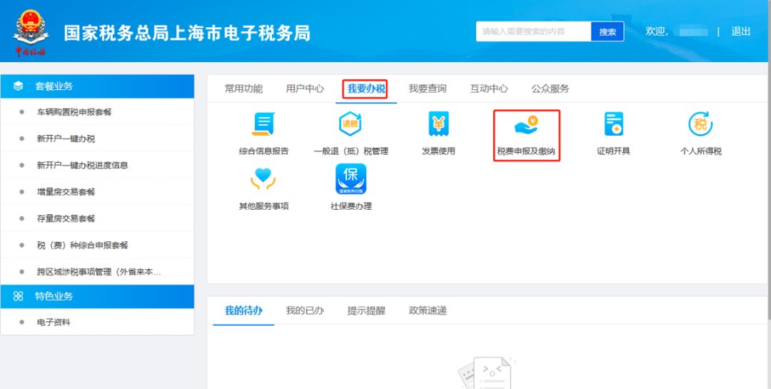Click the 发票使用 invoice icon
This screenshot has width=771, height=389.
(438, 126)
